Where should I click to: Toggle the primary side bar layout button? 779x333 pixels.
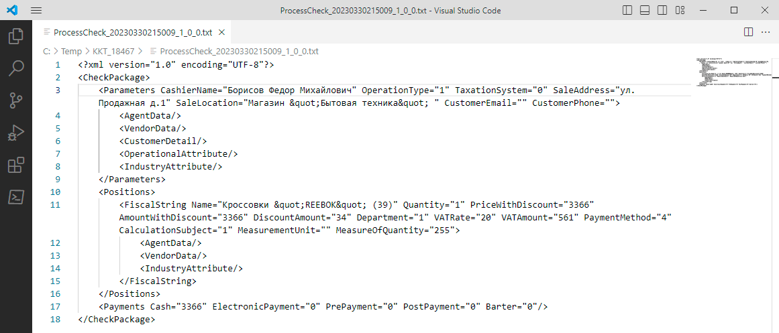pos(627,10)
